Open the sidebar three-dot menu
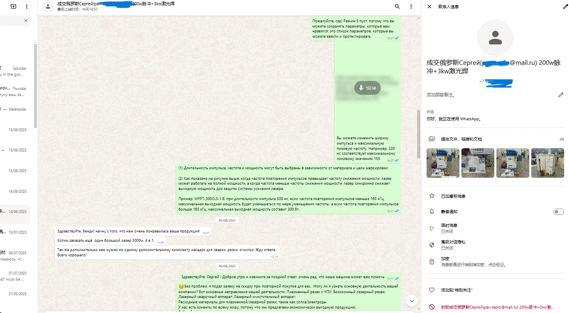This screenshot has width=569, height=313. pyautogui.click(x=27, y=6)
